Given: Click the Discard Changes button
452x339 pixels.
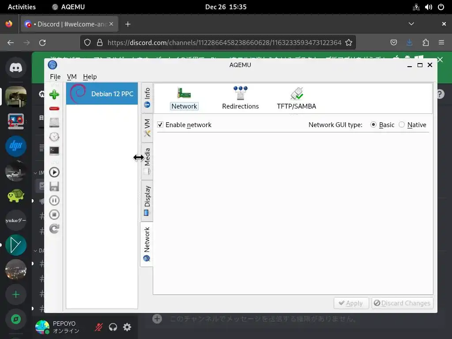Looking at the screenshot, I should (x=403, y=303).
